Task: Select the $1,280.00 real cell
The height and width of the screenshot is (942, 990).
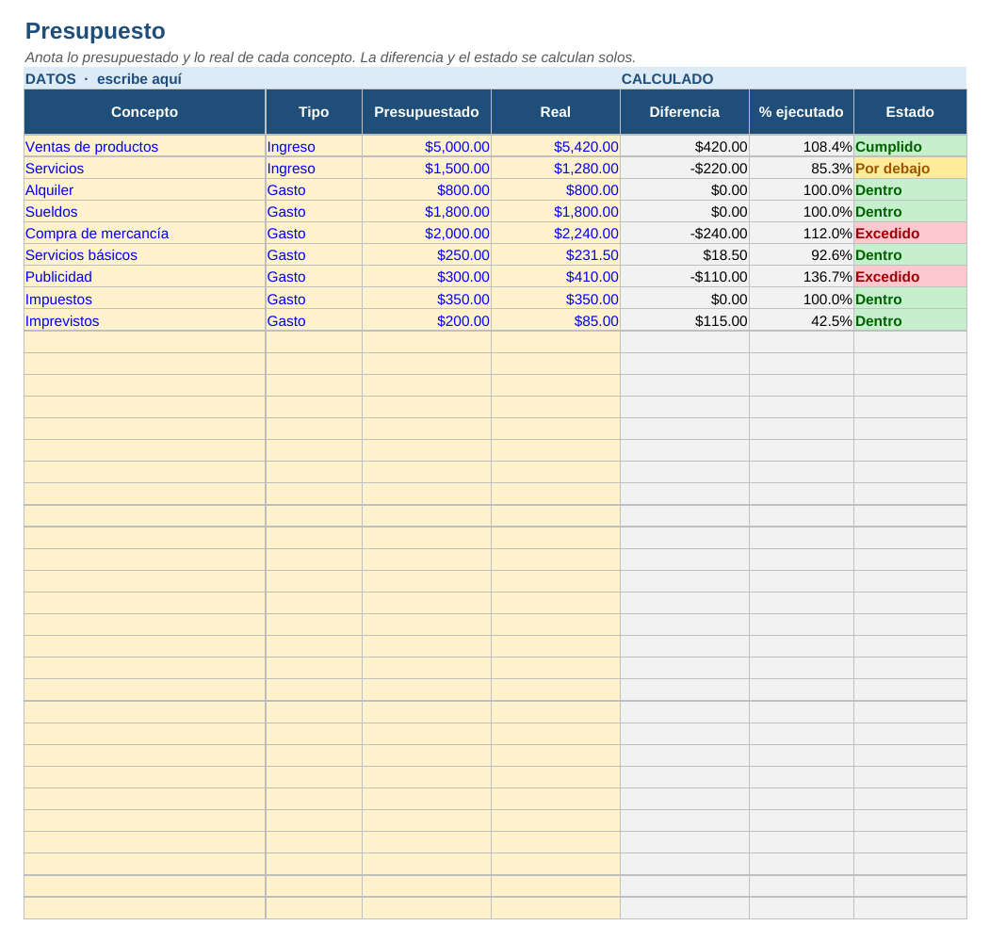Action: 556,169
